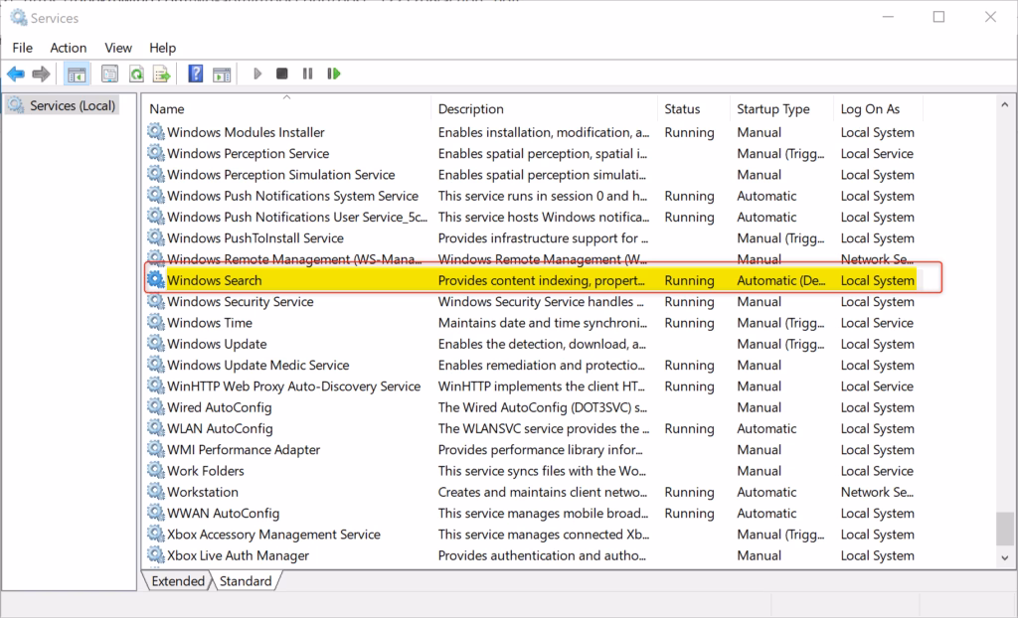The image size is (1018, 618).
Task: Click the Start Service play icon
Action: 257,74
